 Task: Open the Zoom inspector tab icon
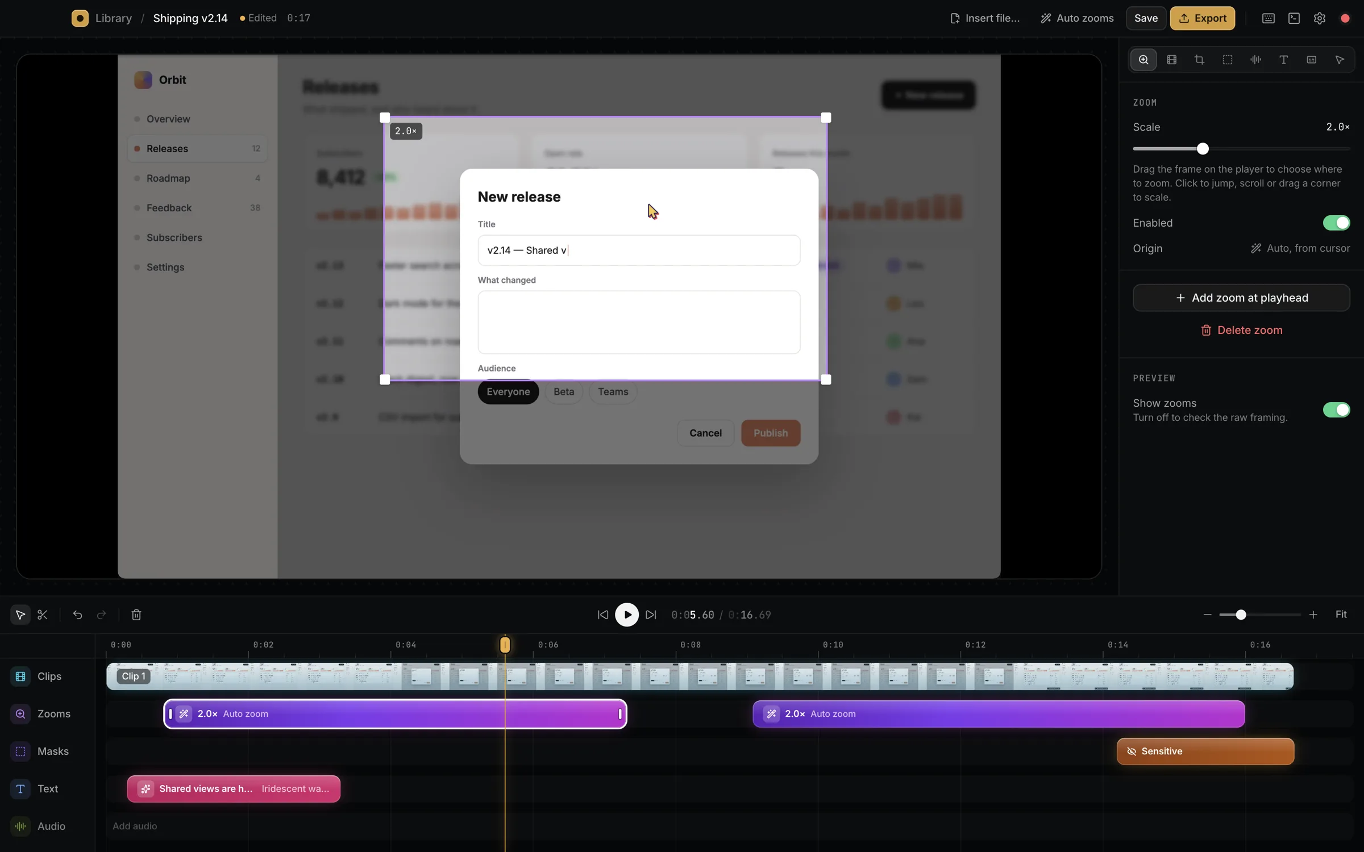(x=1143, y=60)
